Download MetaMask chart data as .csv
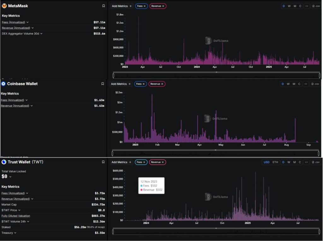This screenshot has height=241, width=323. 315,6
